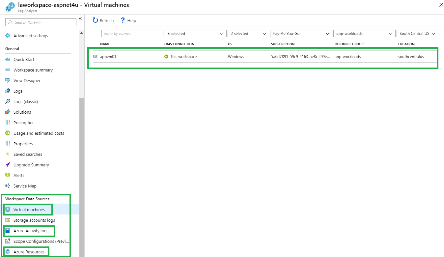Click the View Designer icon
The width and height of the screenshot is (444, 257).
coord(8,80)
